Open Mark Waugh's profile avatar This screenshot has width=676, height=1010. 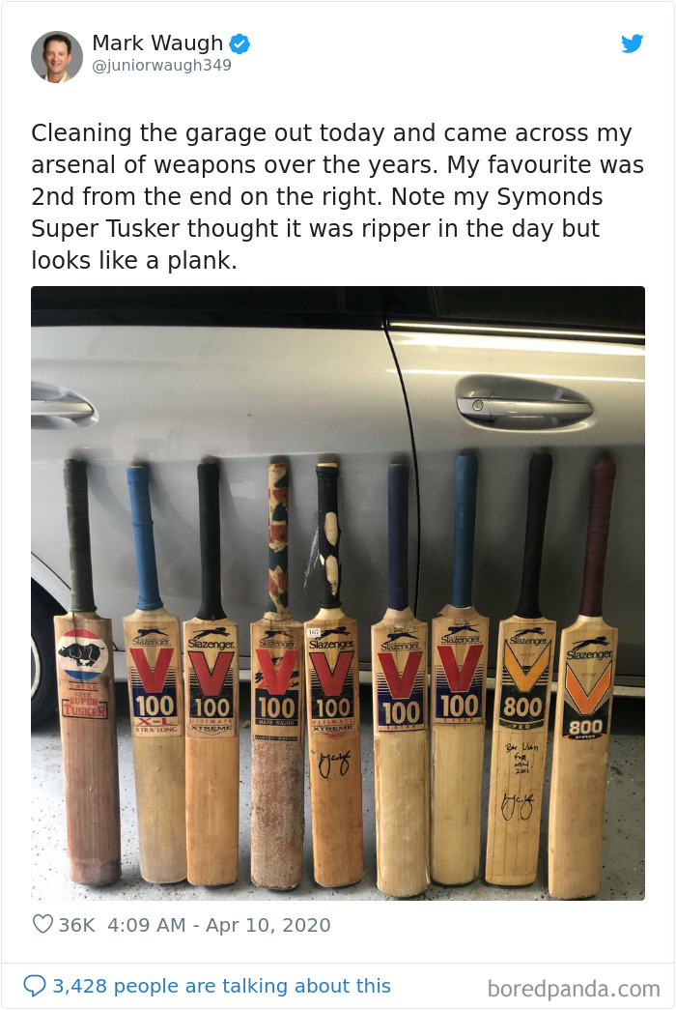[x=57, y=57]
